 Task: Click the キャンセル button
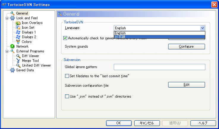[147, 123]
